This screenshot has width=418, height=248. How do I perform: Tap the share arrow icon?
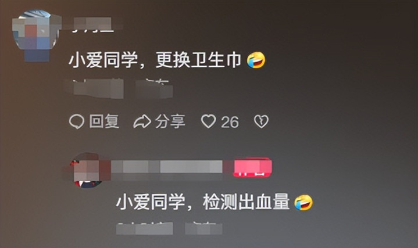pos(142,122)
